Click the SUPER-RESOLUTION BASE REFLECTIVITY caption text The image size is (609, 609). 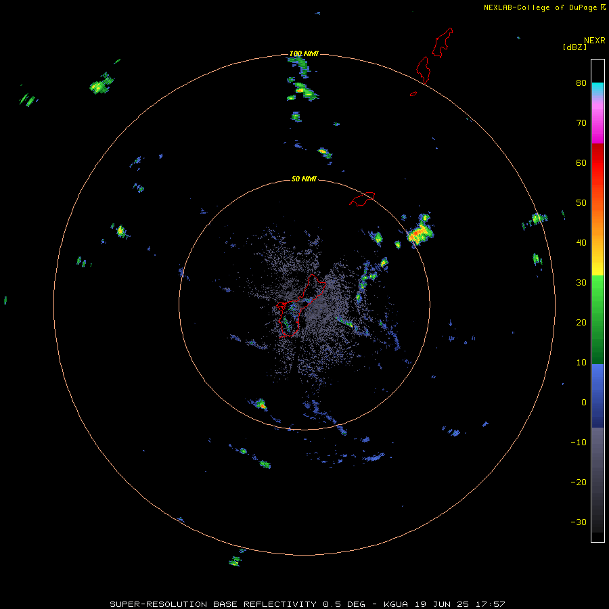(213, 604)
